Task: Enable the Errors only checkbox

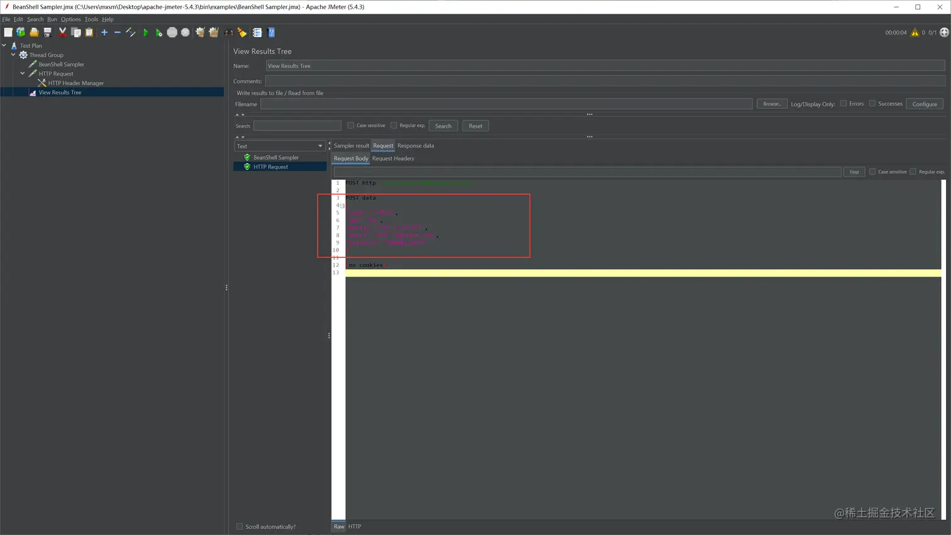Action: point(843,104)
